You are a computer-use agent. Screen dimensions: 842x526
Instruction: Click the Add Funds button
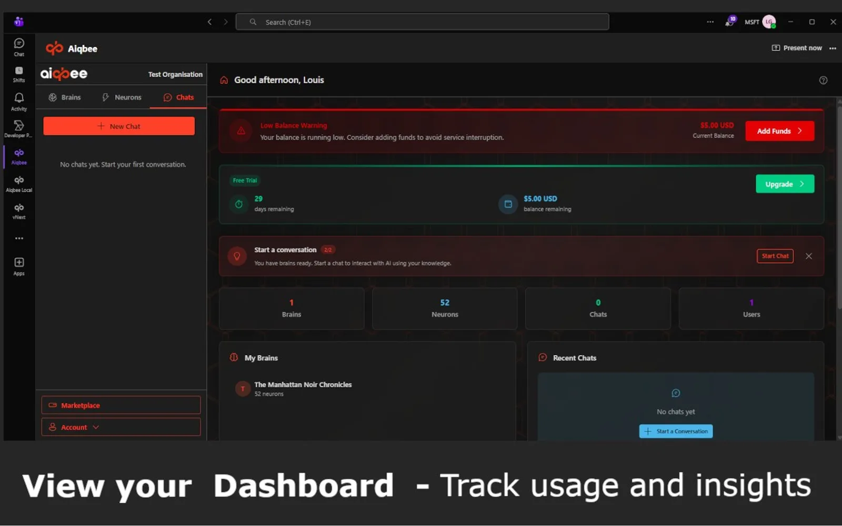pyautogui.click(x=779, y=131)
